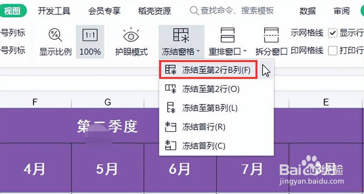Click icon beside 冻结至第B列(L)
Viewport: 364px width, 194px height.
click(171, 108)
